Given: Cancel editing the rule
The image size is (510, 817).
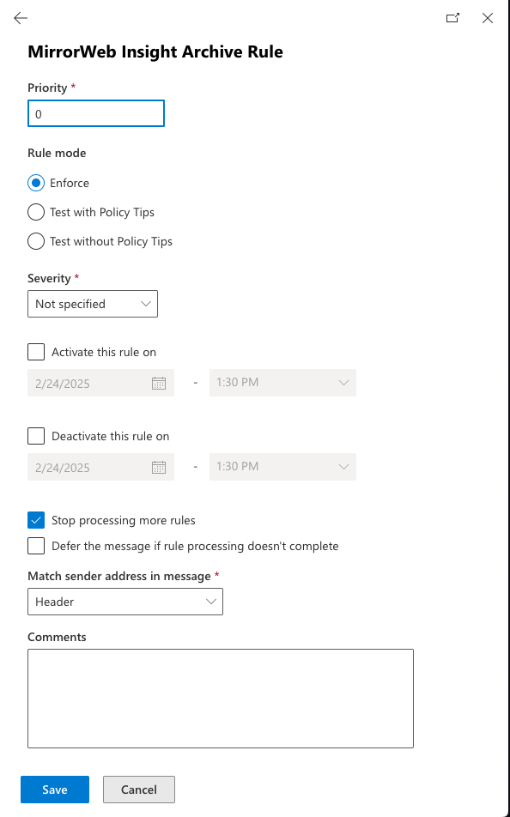Looking at the screenshot, I should (139, 790).
